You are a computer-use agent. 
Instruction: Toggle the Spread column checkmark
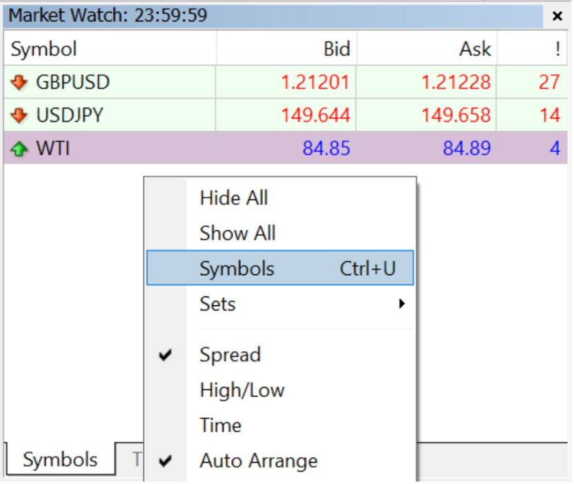(230, 355)
